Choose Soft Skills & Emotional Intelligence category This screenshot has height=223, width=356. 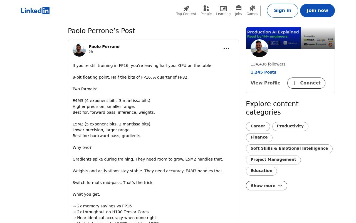coord(289,149)
